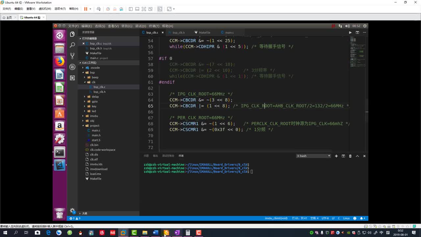Open the 问题 problems panel tab
Viewport: 421px width, 237px height.
(146, 156)
